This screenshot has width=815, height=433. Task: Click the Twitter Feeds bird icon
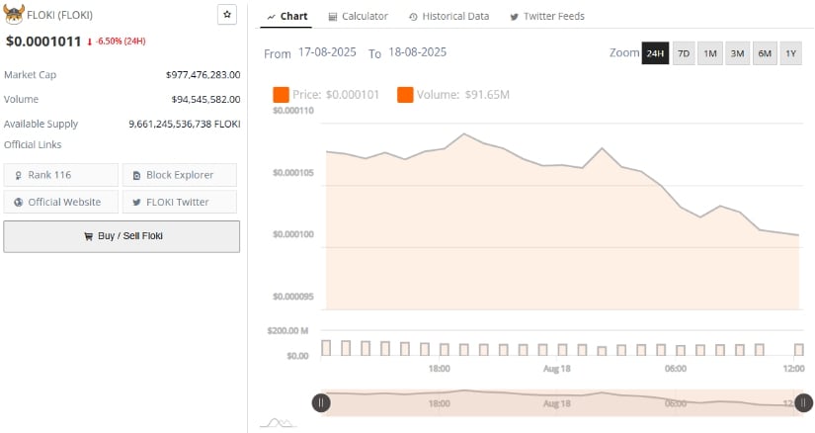point(514,17)
